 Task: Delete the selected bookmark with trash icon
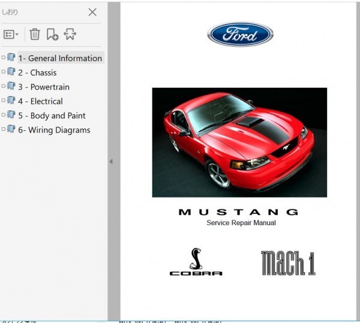tap(35, 34)
